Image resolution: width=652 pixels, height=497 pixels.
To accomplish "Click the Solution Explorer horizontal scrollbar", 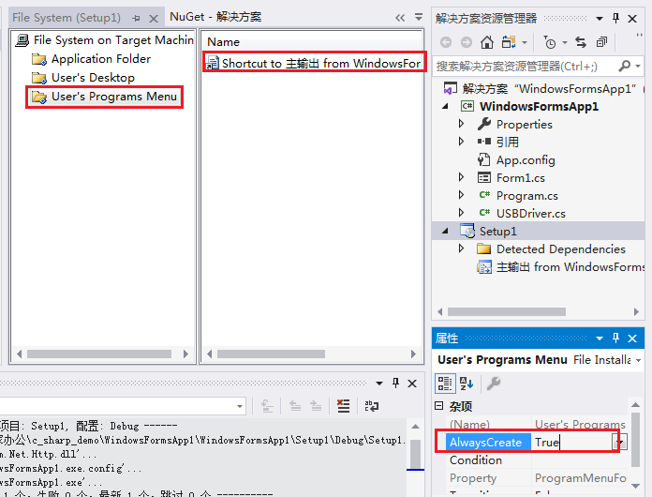I will tap(507, 311).
